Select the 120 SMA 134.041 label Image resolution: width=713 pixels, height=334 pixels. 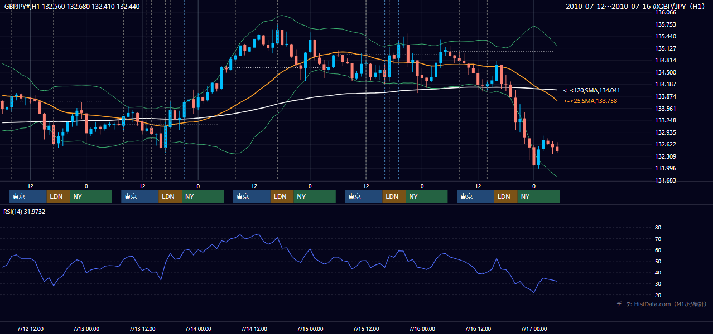[x=592, y=90]
